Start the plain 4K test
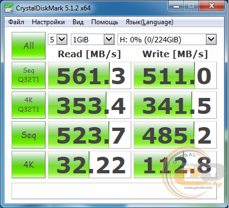 point(29,165)
